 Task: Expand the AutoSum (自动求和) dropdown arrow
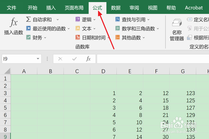(x=57, y=19)
